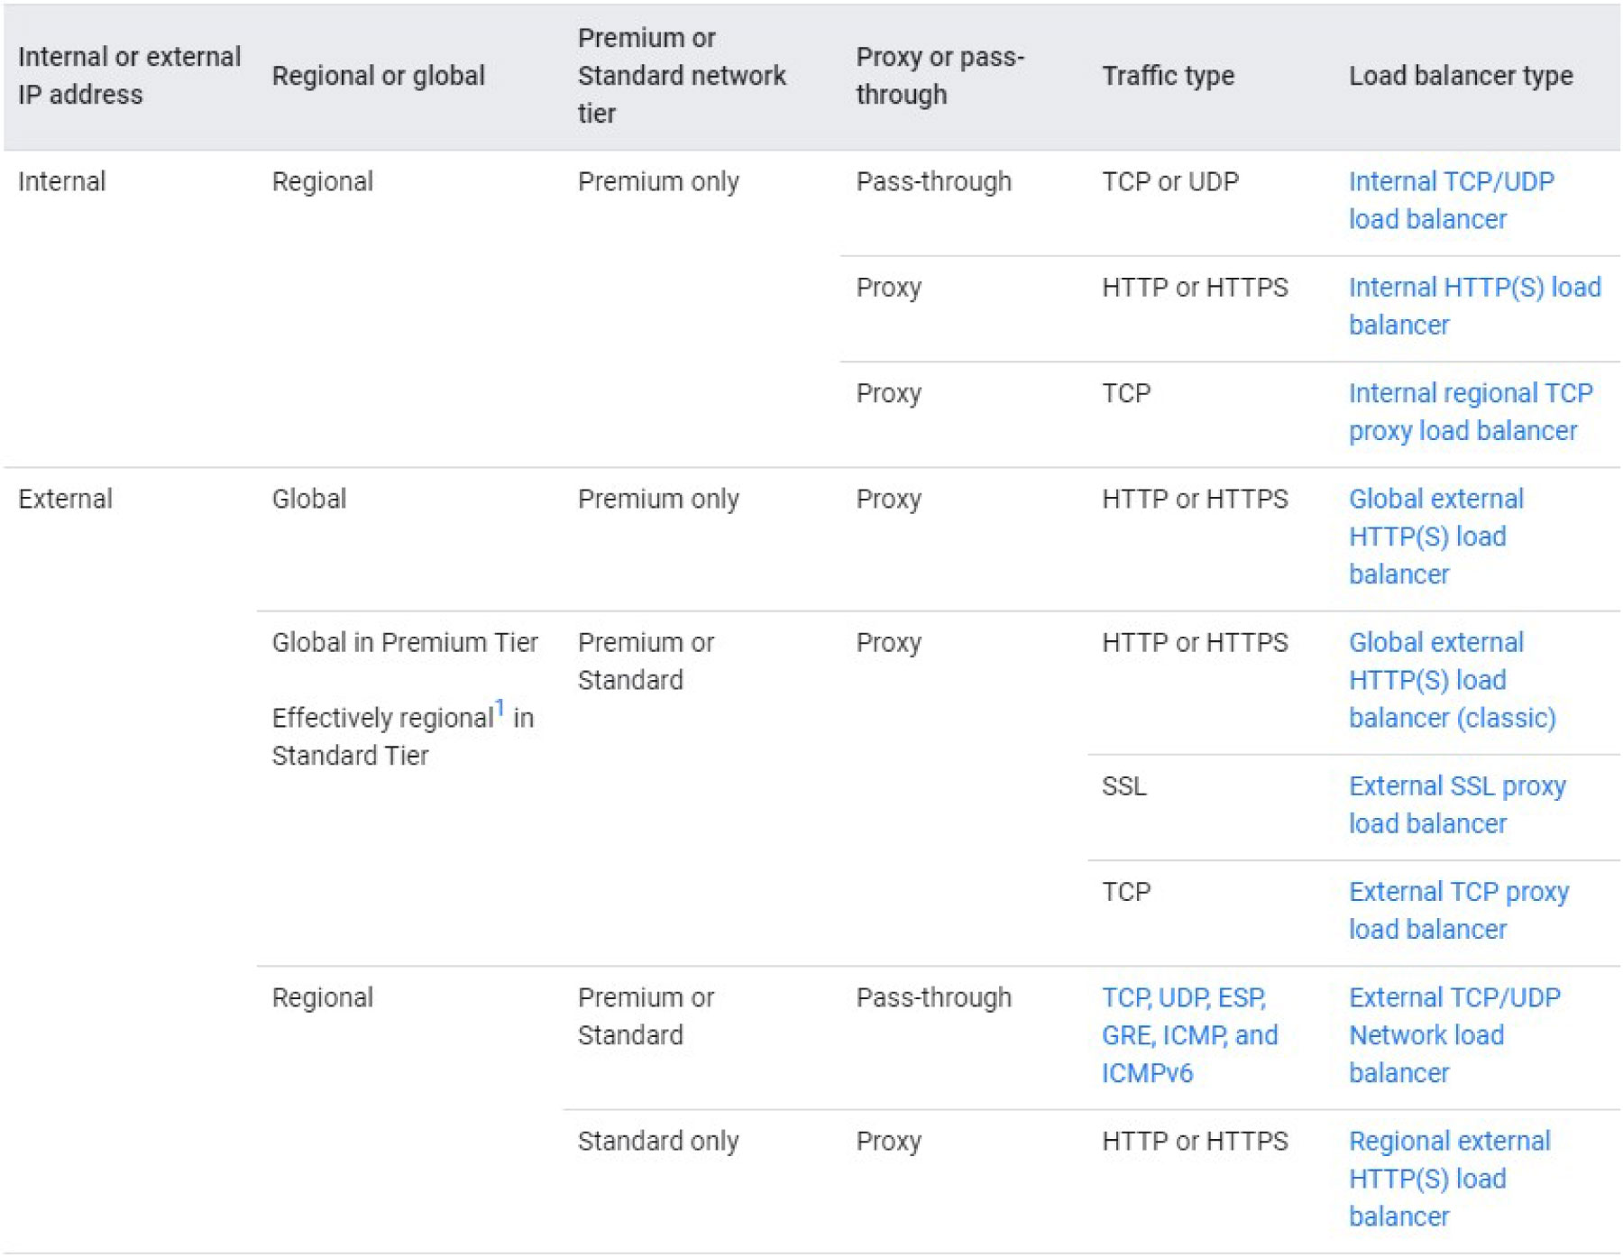Click the Standard only cell
This screenshot has height=1258, width=1623.
click(x=657, y=1142)
